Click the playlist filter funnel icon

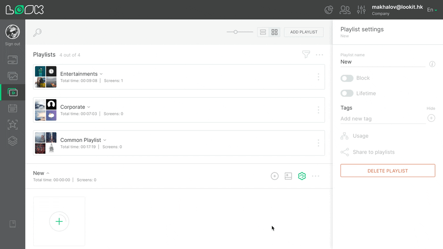(x=306, y=54)
